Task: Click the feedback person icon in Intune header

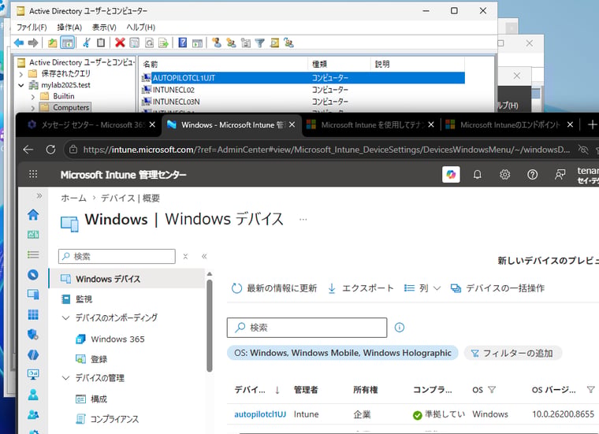Action: click(560, 174)
